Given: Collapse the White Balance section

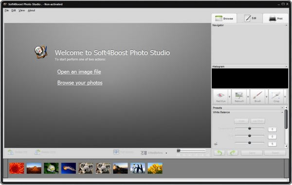Looking at the screenshot, I should click(282, 112).
